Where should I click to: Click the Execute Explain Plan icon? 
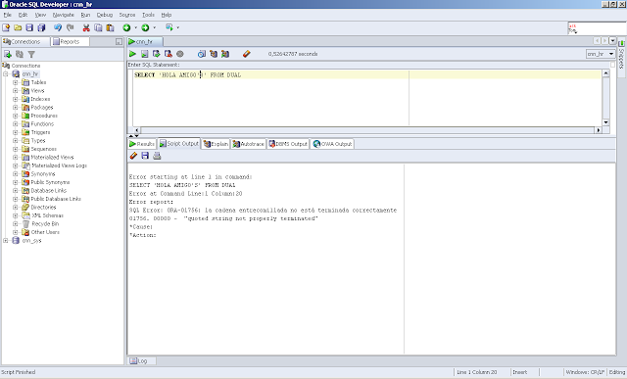point(214,54)
